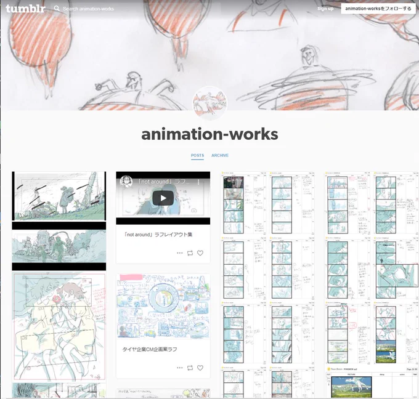
Task: Open the storyboard page with landscape photo panels
Action: click(396, 334)
